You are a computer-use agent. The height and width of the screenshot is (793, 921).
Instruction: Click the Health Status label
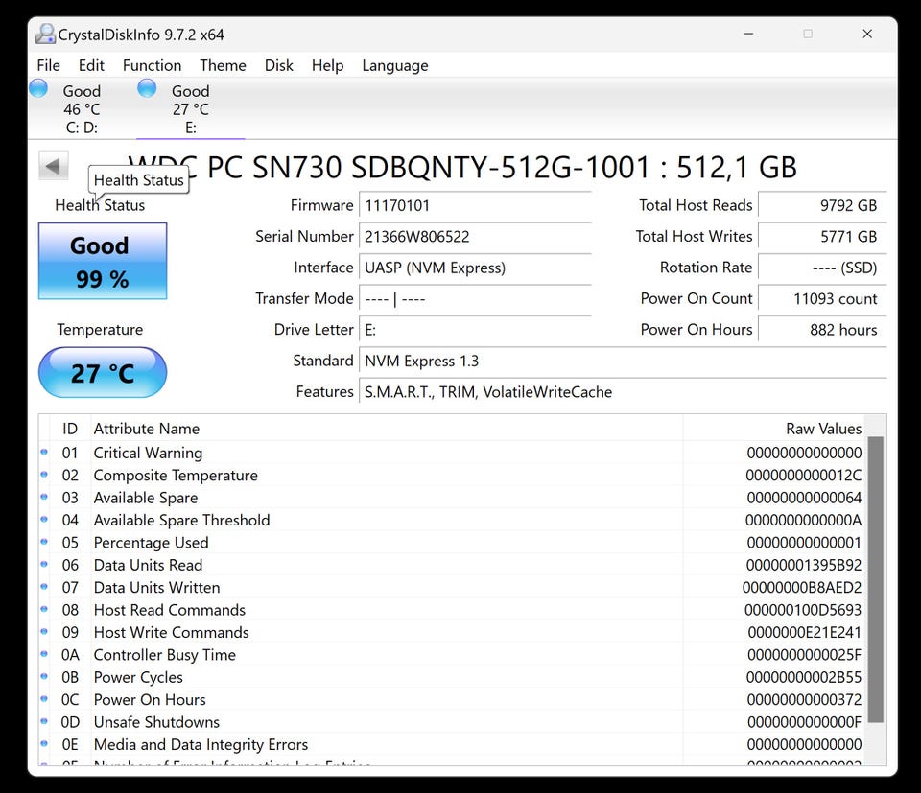100,205
